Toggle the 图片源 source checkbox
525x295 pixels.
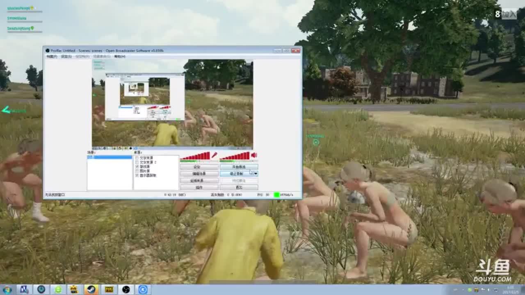(137, 171)
